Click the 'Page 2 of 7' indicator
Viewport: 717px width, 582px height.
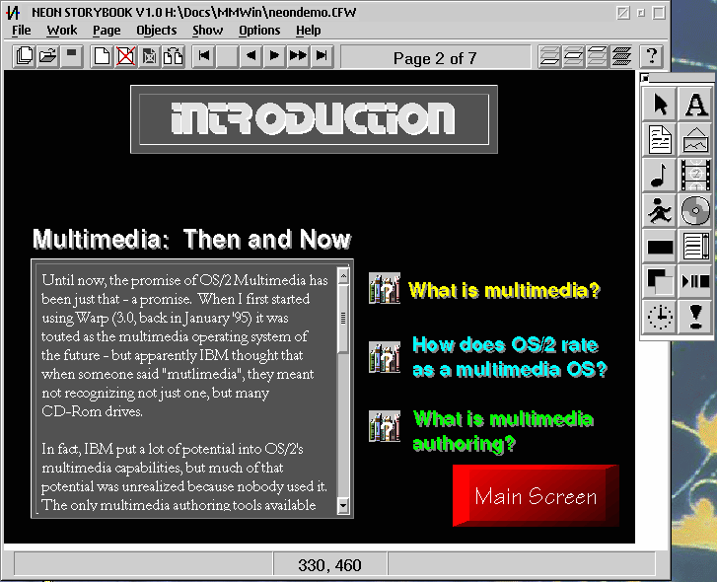(435, 58)
